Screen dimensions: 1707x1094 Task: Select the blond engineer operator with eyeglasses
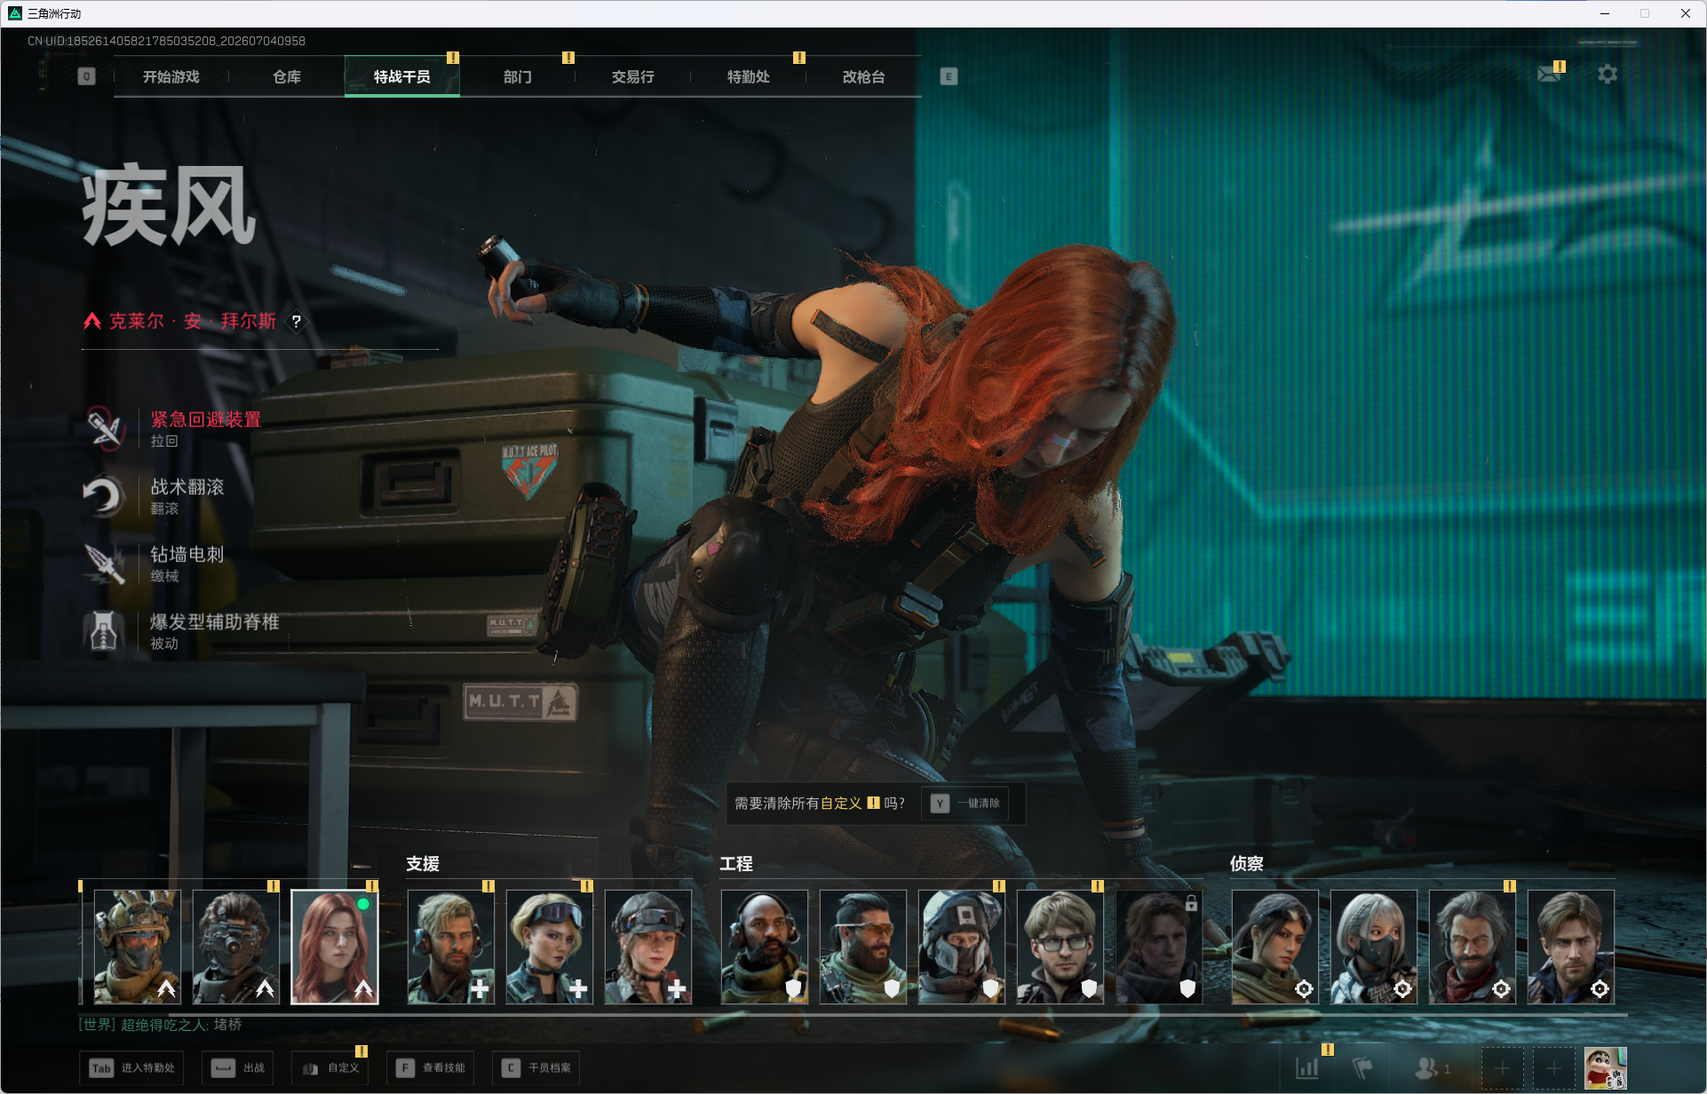pos(1060,947)
